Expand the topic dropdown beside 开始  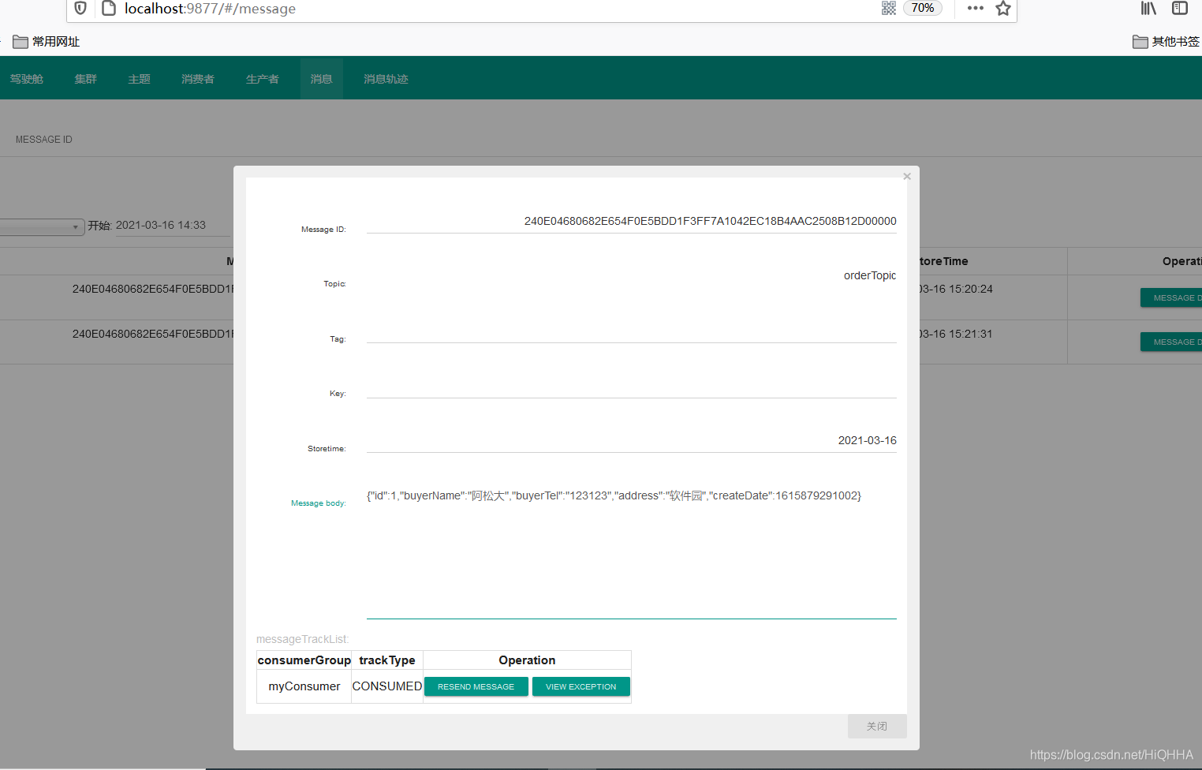(41, 227)
